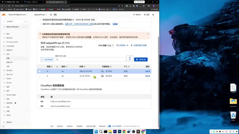Reload the browser page
Viewport: 239px width, 134px height.
(9, 6)
